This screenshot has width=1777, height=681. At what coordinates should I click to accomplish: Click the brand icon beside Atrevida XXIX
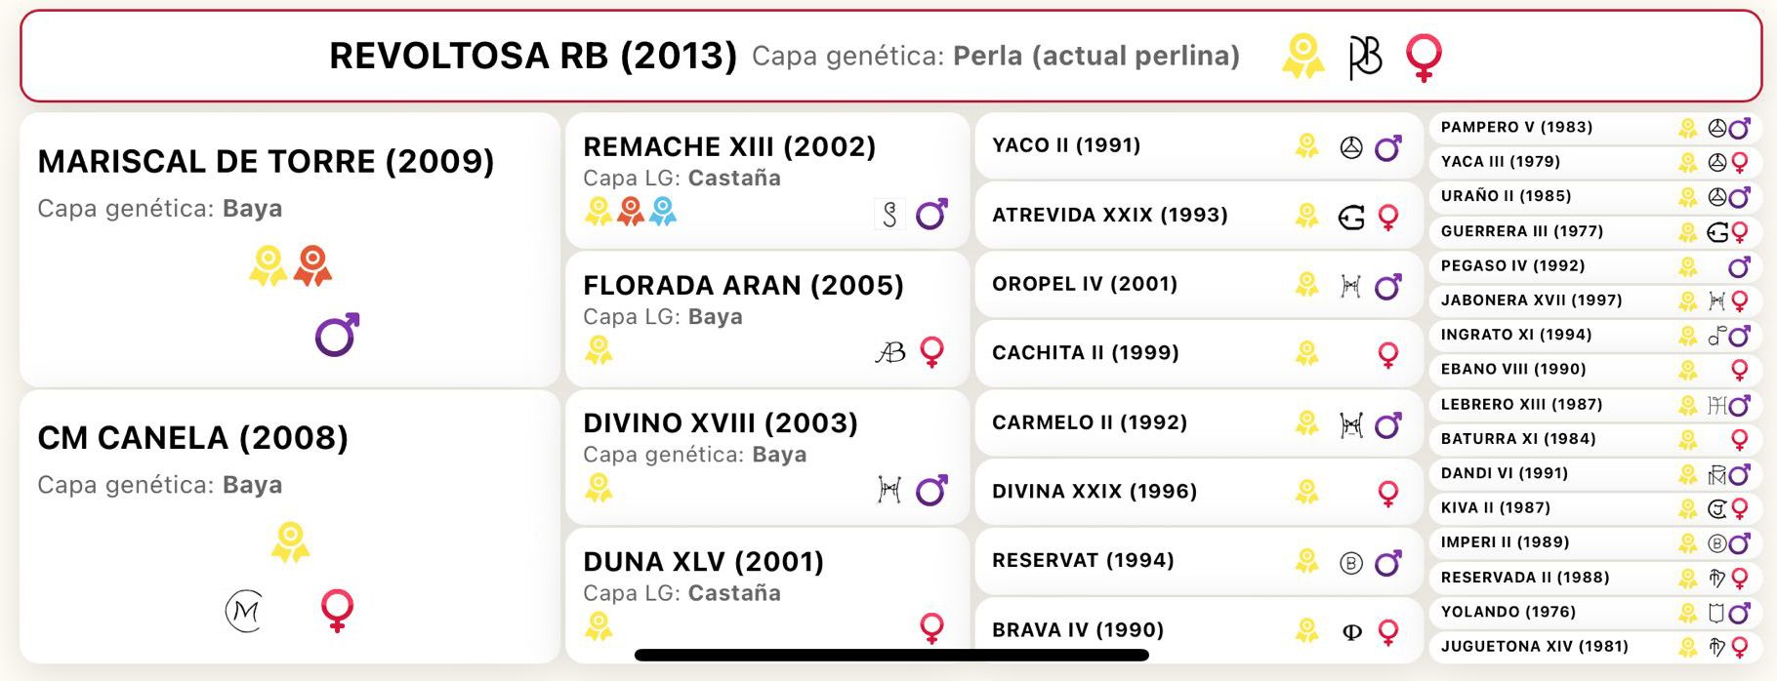click(1351, 217)
